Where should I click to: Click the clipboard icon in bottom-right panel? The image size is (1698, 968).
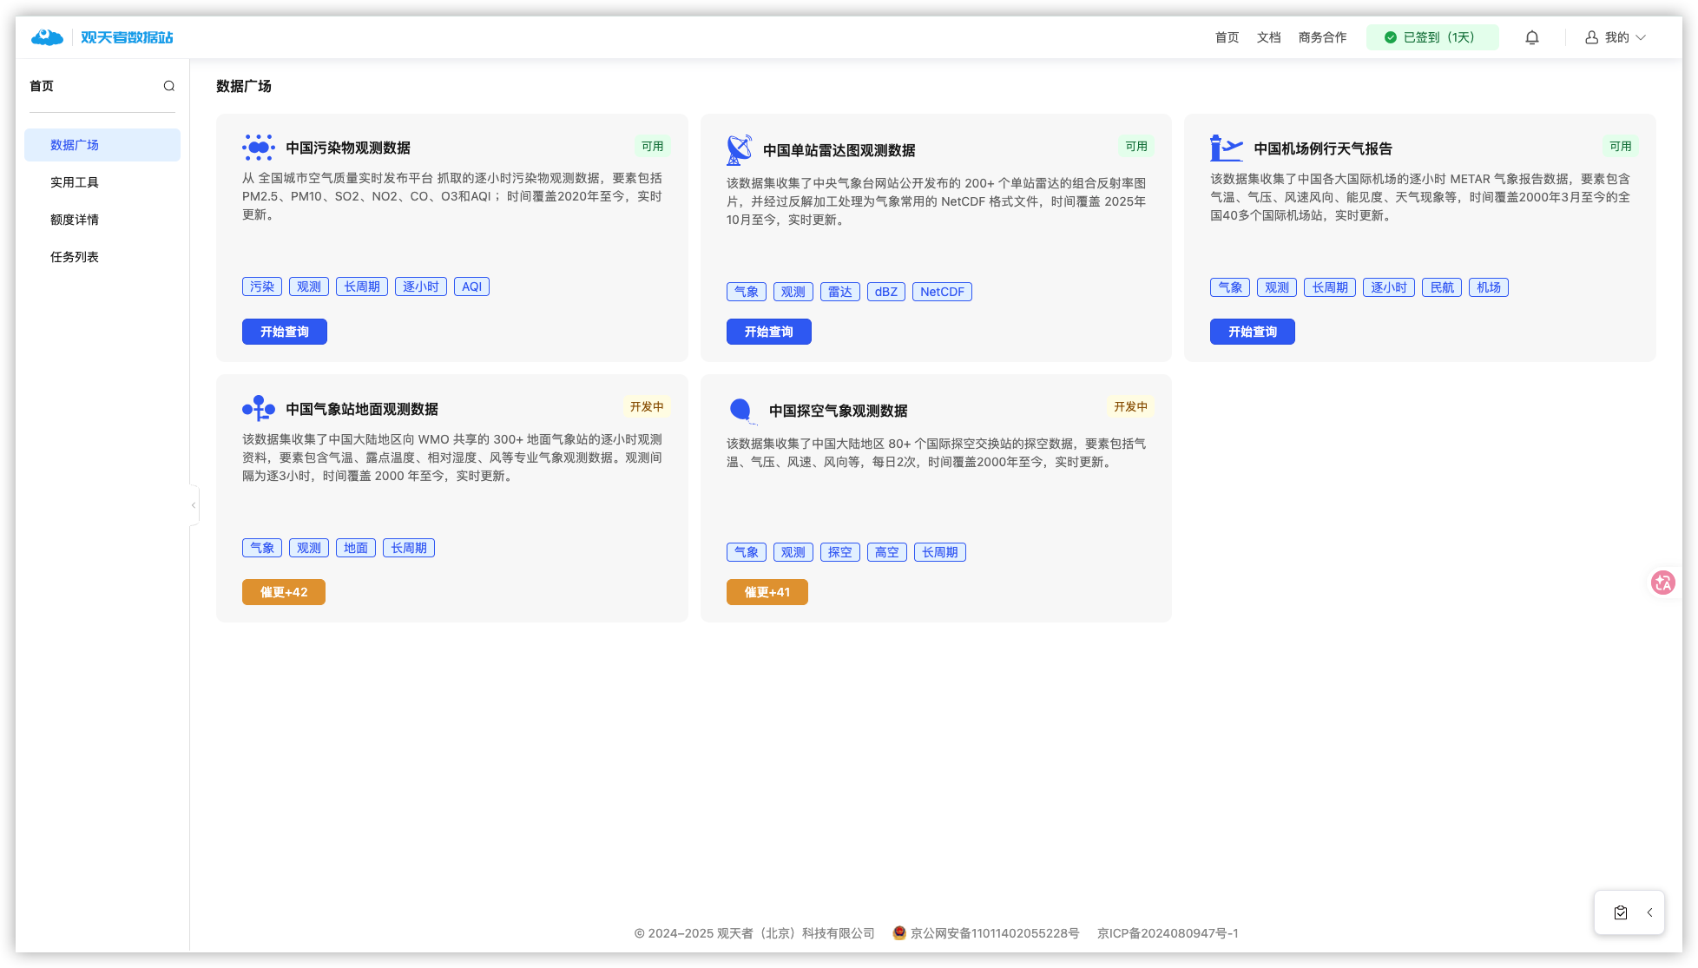[x=1620, y=912]
